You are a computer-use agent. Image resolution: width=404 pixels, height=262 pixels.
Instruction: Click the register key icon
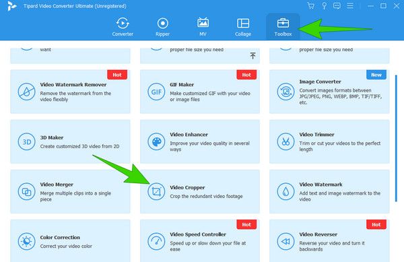click(x=324, y=5)
